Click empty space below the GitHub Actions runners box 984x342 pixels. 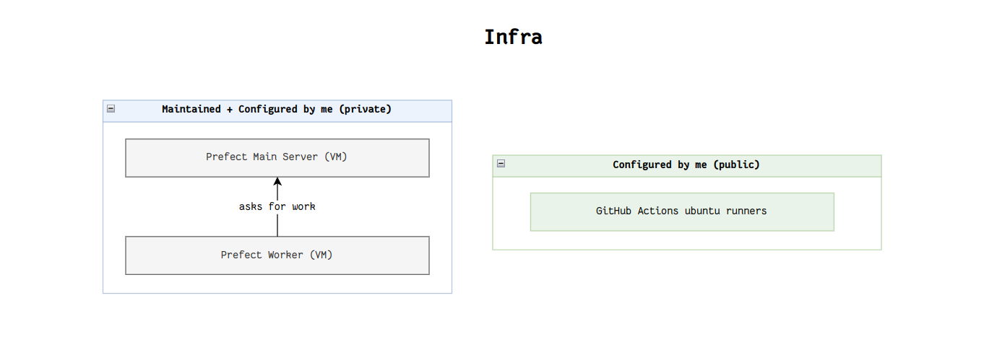(682, 240)
